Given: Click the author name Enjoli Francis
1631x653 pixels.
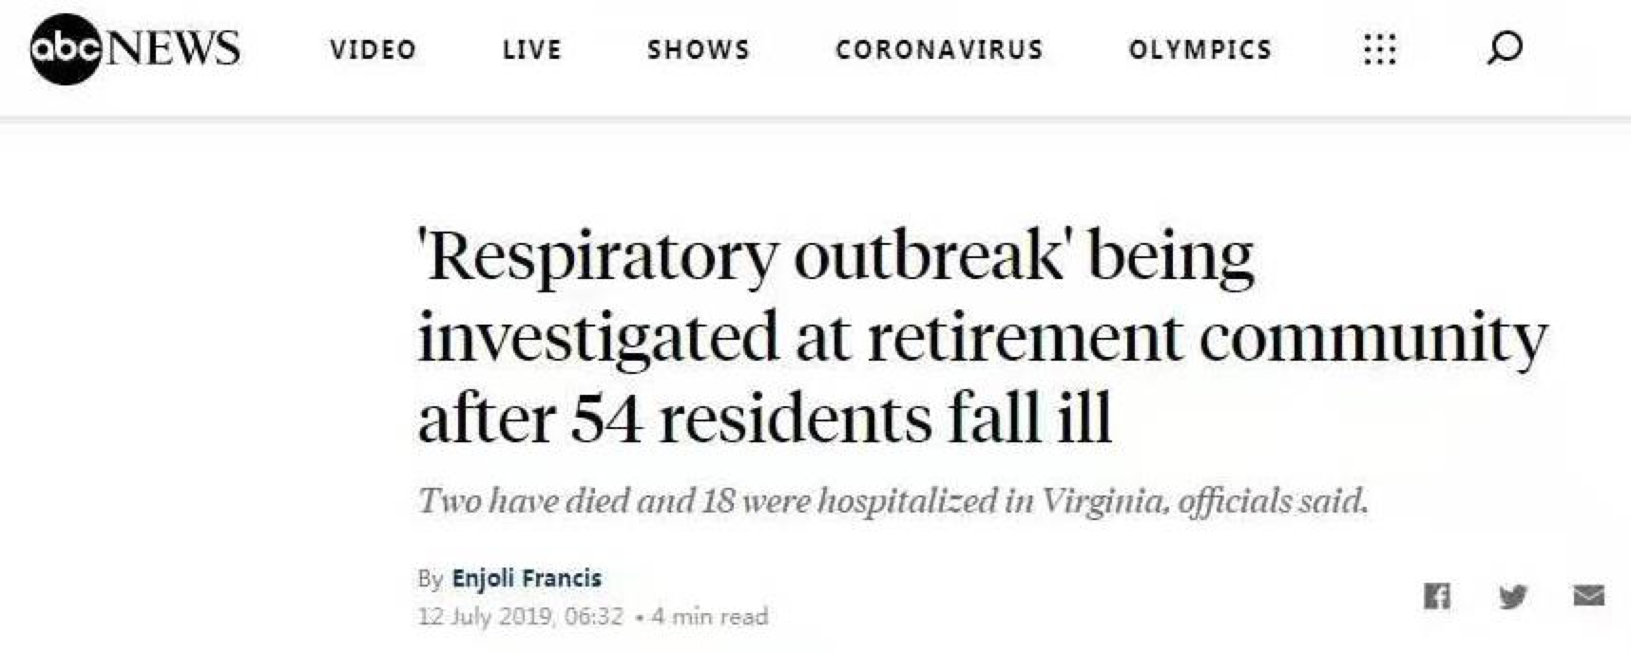Looking at the screenshot, I should pos(527,578).
